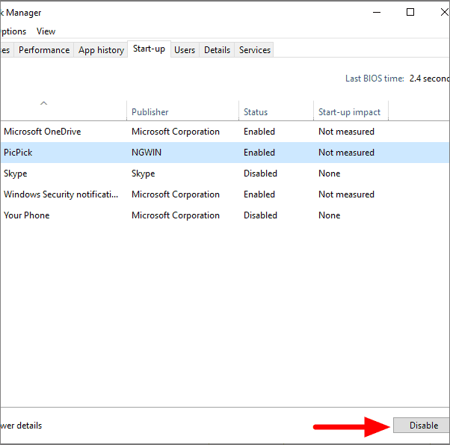450x445 pixels.
Task: Switch to the App history tab
Action: [x=101, y=50]
